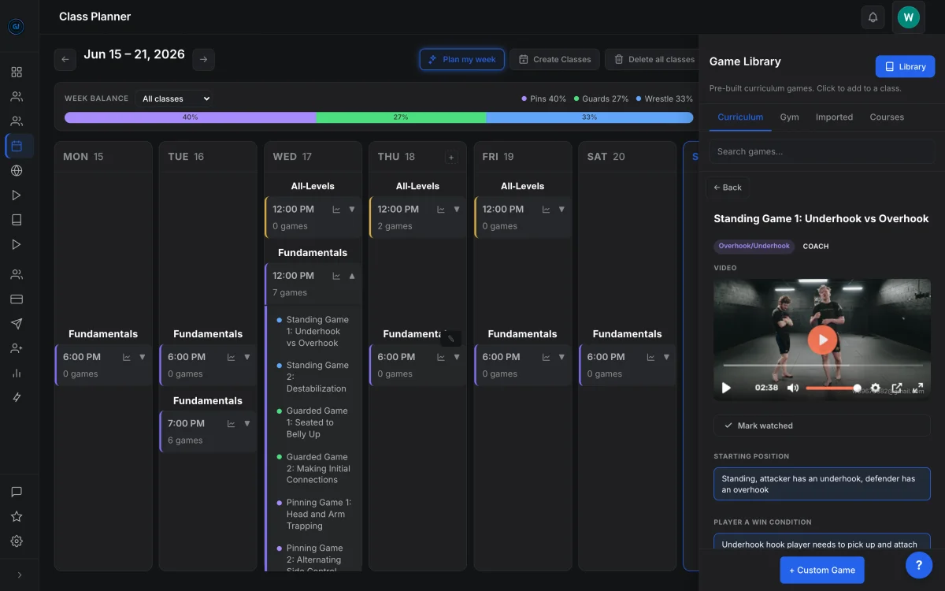Click the Search games field
This screenshot has width=945, height=591.
pyautogui.click(x=821, y=151)
